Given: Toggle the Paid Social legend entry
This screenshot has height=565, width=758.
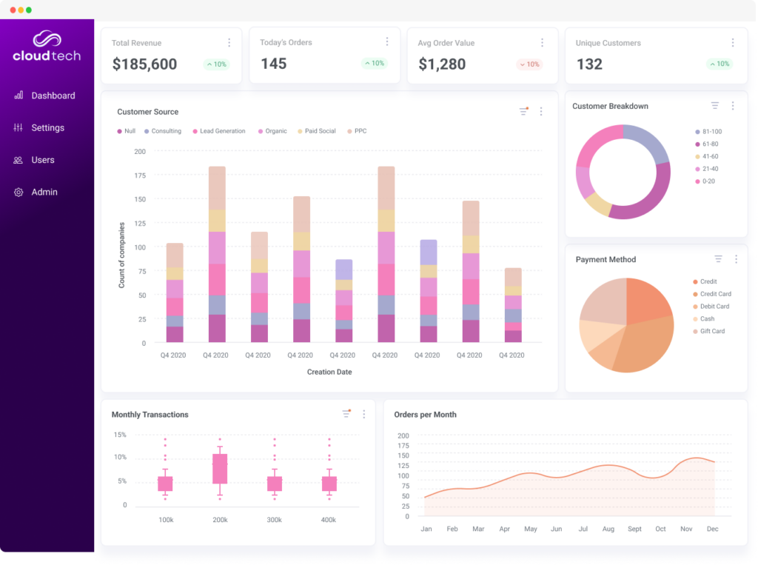Looking at the screenshot, I should 320,131.
